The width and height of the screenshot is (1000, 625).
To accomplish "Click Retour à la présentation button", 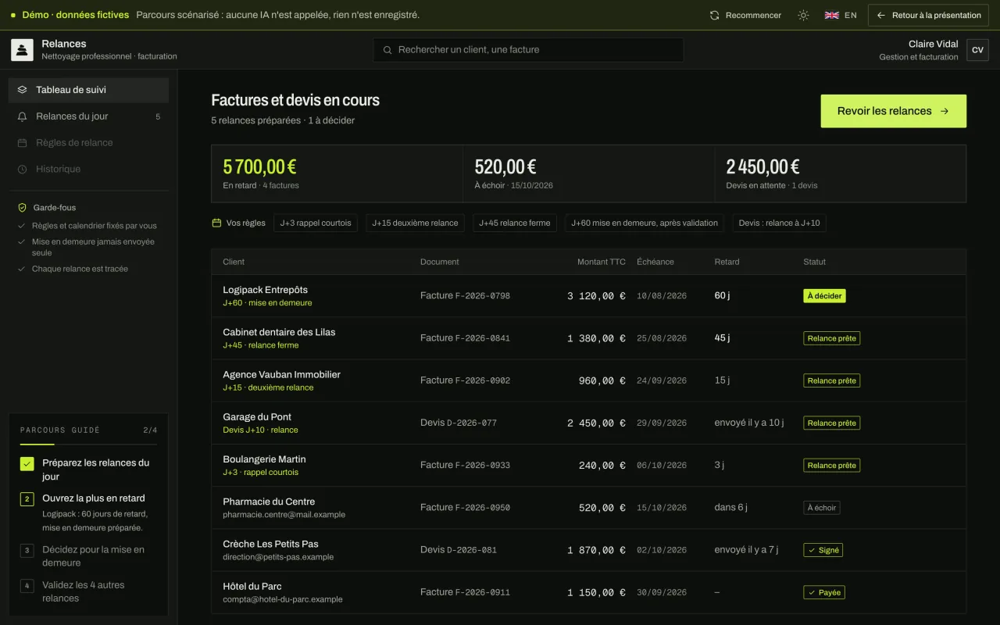I will pos(928,15).
